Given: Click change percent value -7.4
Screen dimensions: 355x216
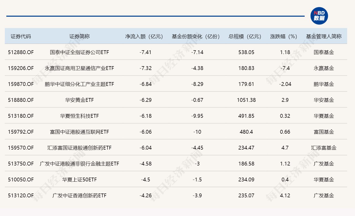Looking at the screenshot, I should click(x=285, y=68).
